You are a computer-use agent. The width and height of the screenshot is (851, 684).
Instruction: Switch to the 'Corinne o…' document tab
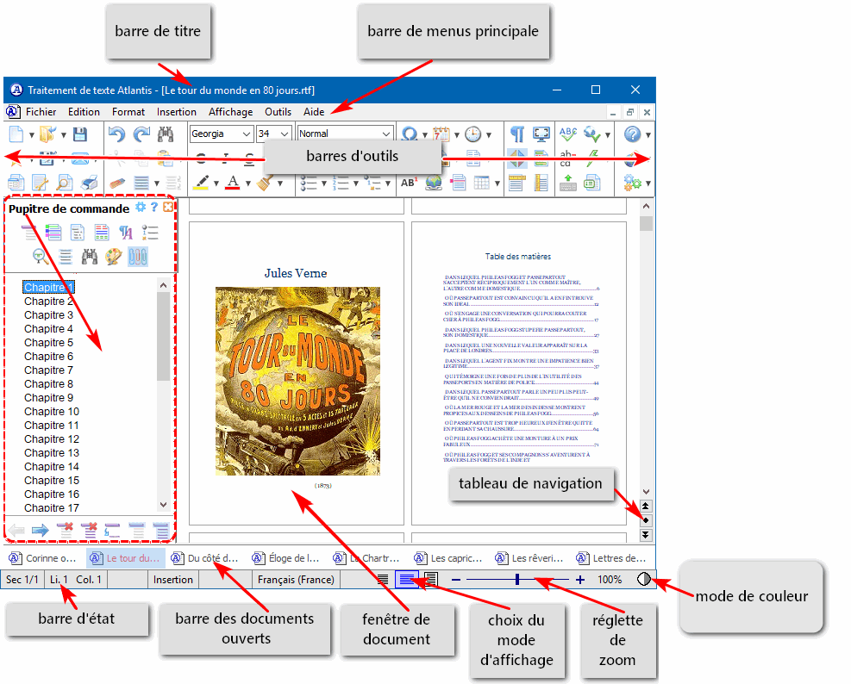(x=43, y=558)
